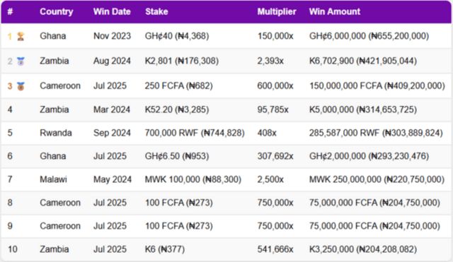Select K5,000,000 (₦314,653,725) win amount
The height and width of the screenshot is (262, 453).
pyautogui.click(x=363, y=109)
